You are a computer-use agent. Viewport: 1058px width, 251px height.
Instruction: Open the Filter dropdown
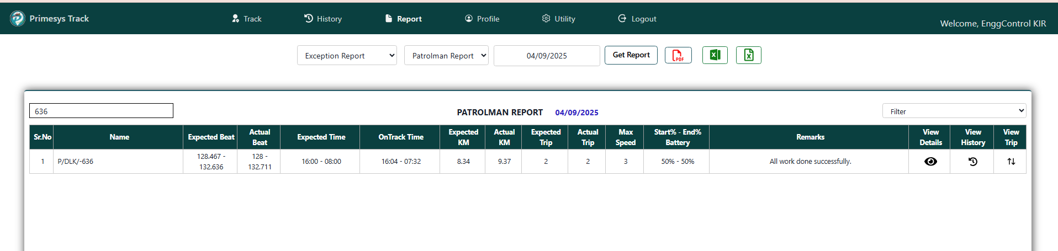[x=954, y=111]
